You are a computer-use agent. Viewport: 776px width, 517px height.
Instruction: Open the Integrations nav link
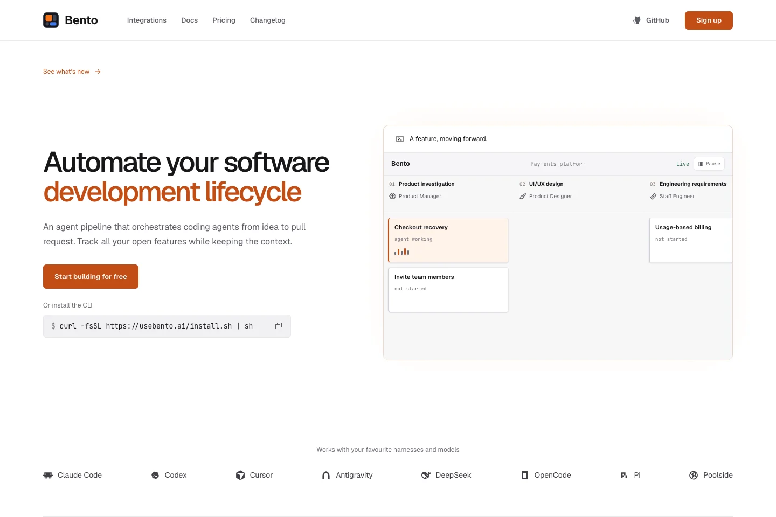[147, 20]
